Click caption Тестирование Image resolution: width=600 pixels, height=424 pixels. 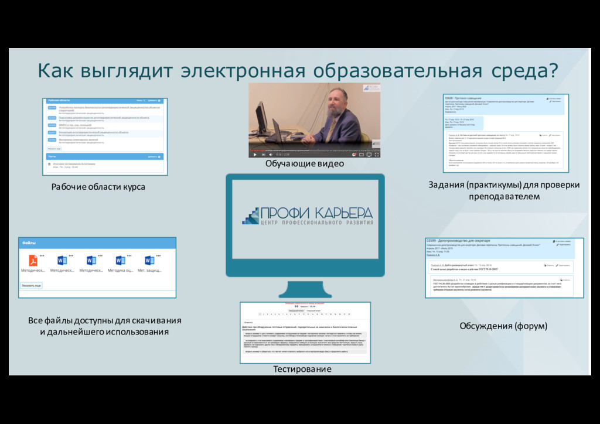click(x=302, y=370)
